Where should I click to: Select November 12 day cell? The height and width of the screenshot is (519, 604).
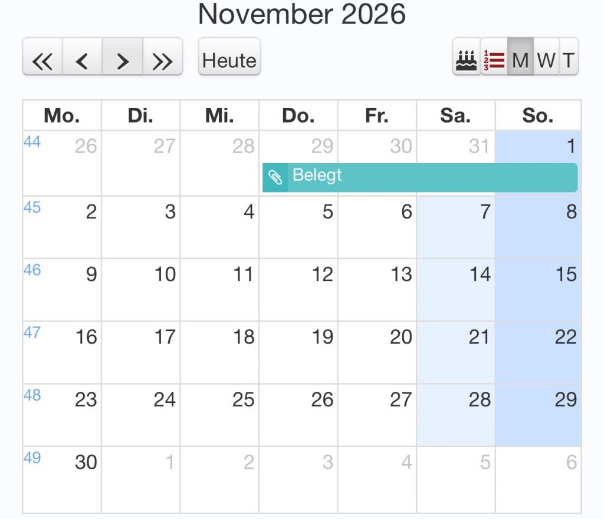click(298, 290)
